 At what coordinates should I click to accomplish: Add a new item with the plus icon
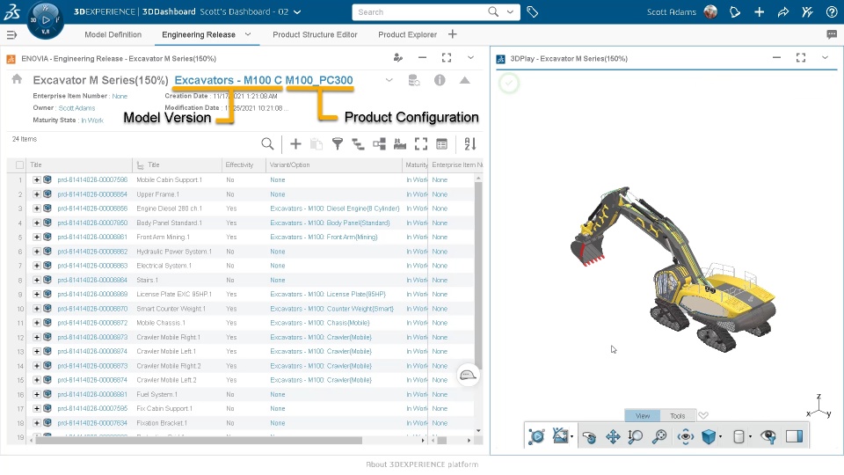[x=295, y=143]
